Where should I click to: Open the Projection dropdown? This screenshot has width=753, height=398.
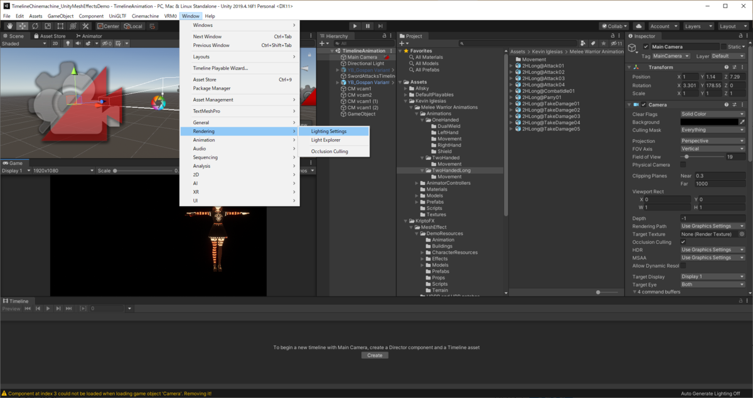tap(713, 141)
